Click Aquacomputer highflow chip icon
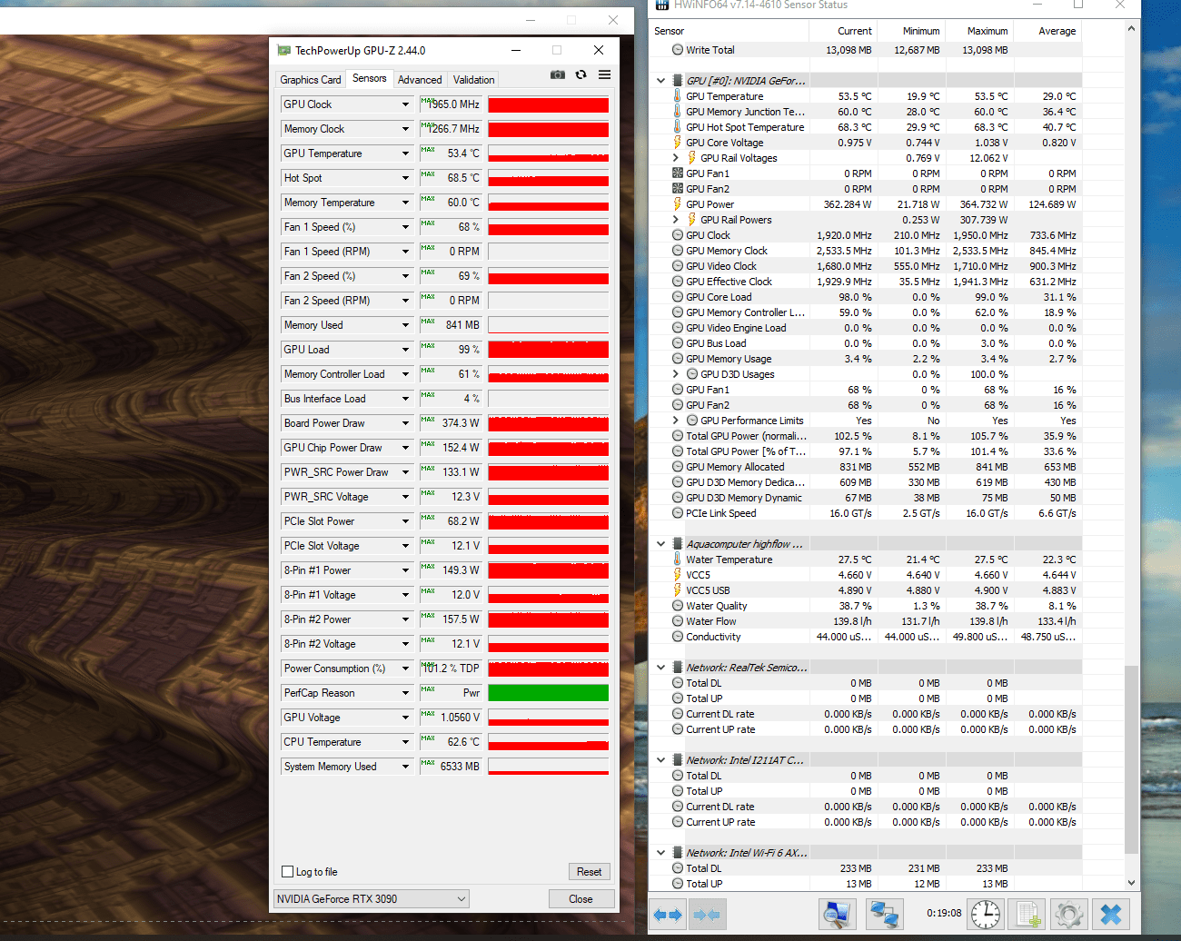The height and width of the screenshot is (941, 1181). click(678, 544)
